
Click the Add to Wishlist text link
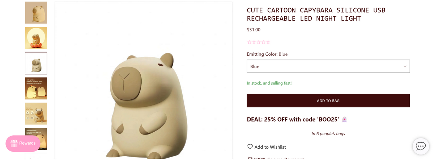(x=270, y=147)
